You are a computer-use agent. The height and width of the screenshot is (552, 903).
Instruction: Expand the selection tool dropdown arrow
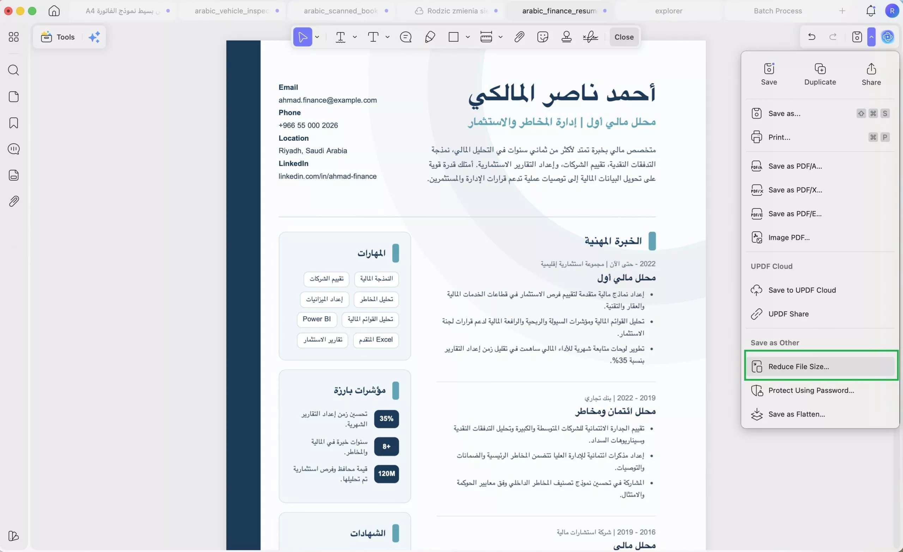click(317, 37)
